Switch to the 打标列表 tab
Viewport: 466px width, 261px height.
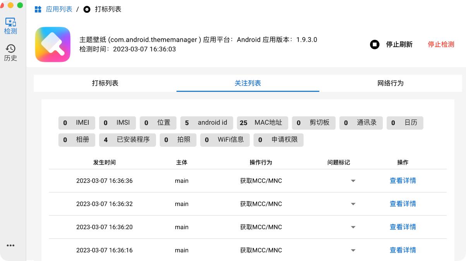coord(105,83)
